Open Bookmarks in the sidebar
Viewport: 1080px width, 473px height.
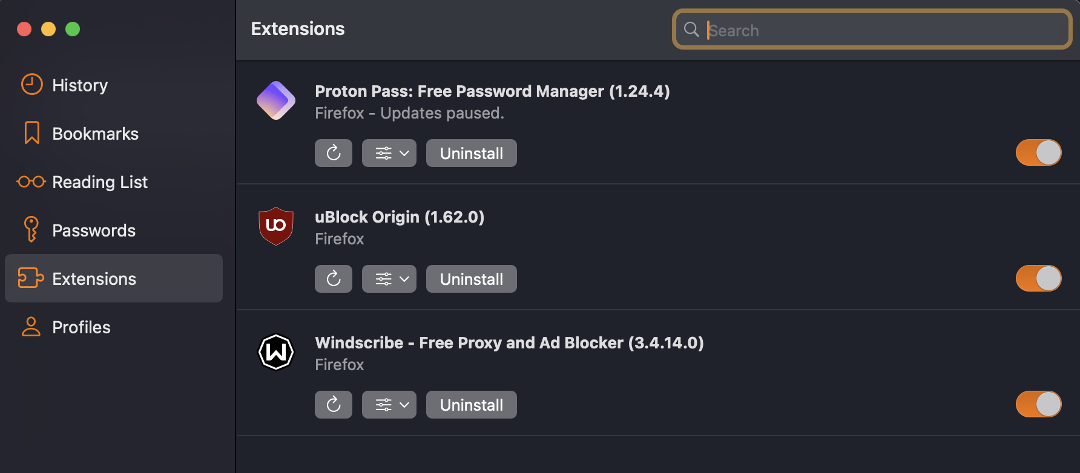[95, 134]
